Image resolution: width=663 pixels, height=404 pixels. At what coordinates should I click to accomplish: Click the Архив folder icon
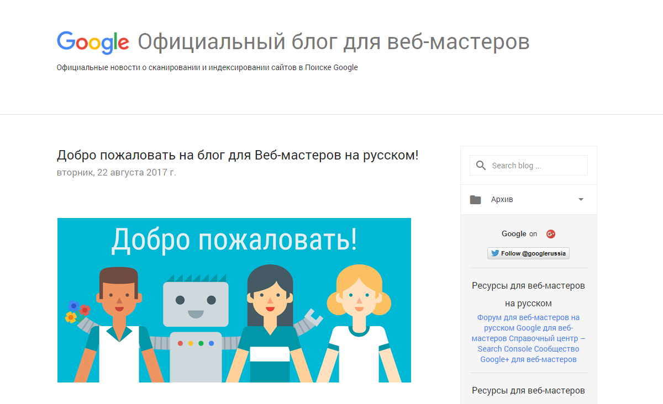coord(475,200)
